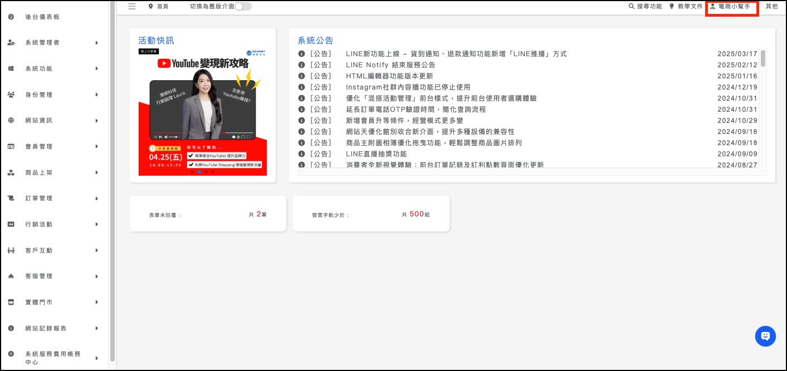The height and width of the screenshot is (371, 787).
Task: Open the 網站天優化館別收合新介面 announcement
Action: coord(430,132)
